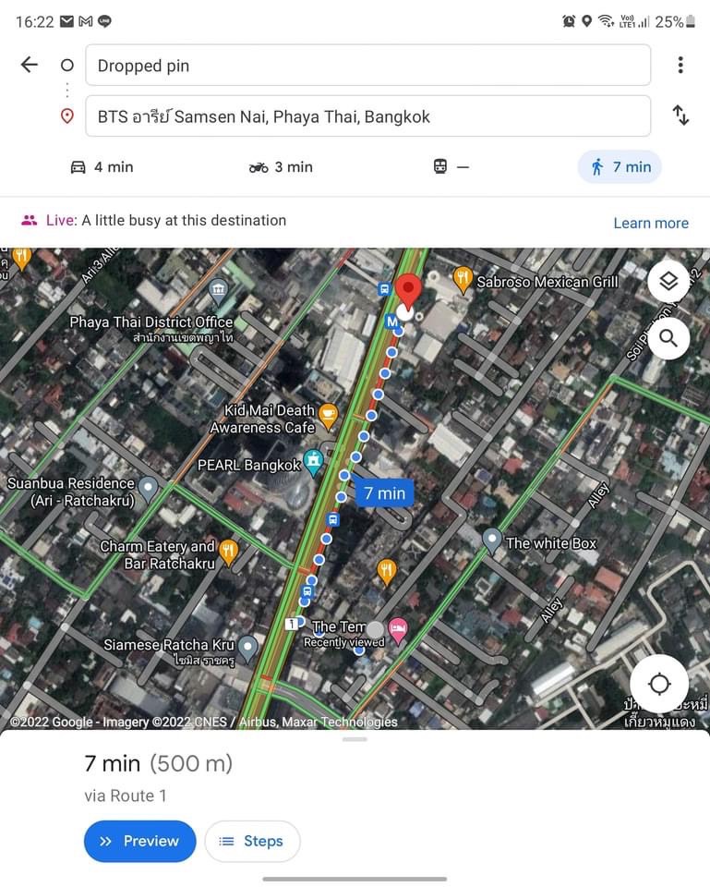Tap the map search magnifier button
The image size is (710, 887).
click(668, 338)
